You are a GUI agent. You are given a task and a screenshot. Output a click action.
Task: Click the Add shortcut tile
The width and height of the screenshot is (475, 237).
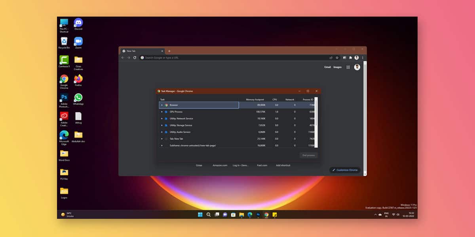click(x=283, y=165)
